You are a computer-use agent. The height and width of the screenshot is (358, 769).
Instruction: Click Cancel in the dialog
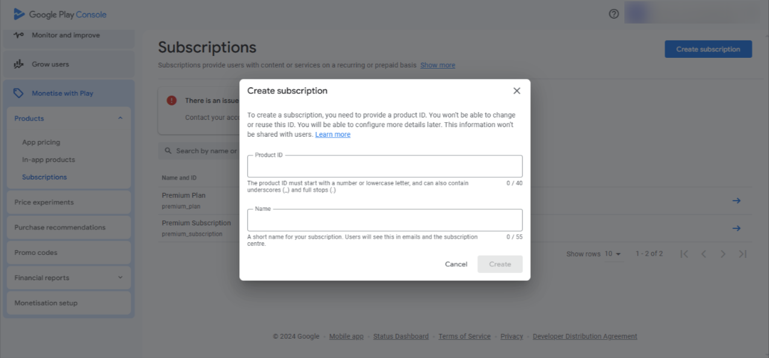click(x=456, y=264)
